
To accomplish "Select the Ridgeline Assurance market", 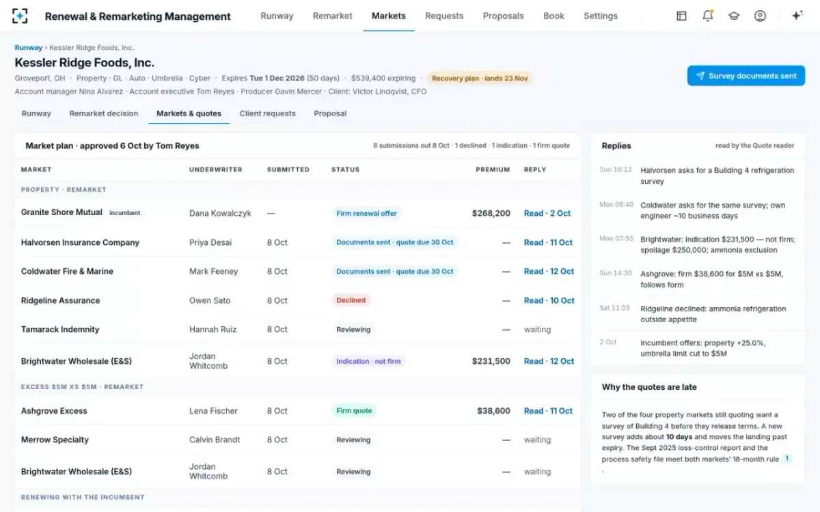I will 60,300.
